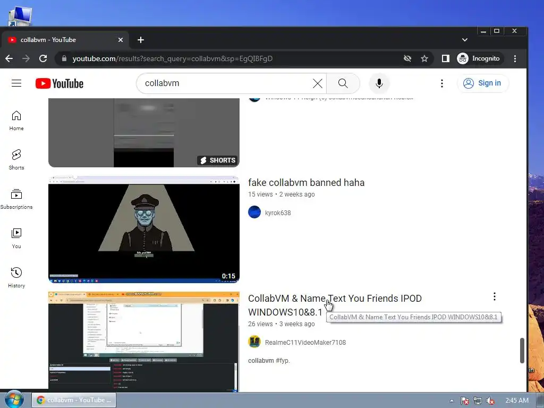Click the muted volume tray icon
Screen dimensions: 544x408
pos(490,401)
